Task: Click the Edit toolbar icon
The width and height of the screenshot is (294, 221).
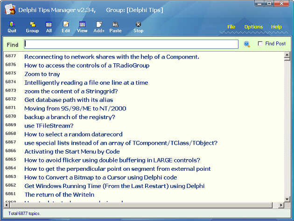Action: [x=66, y=27]
